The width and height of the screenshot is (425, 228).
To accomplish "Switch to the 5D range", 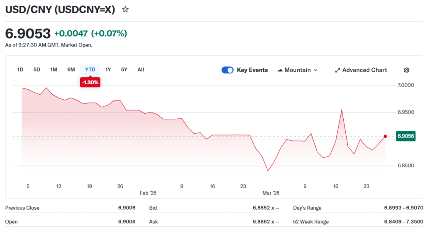I will tap(37, 69).
